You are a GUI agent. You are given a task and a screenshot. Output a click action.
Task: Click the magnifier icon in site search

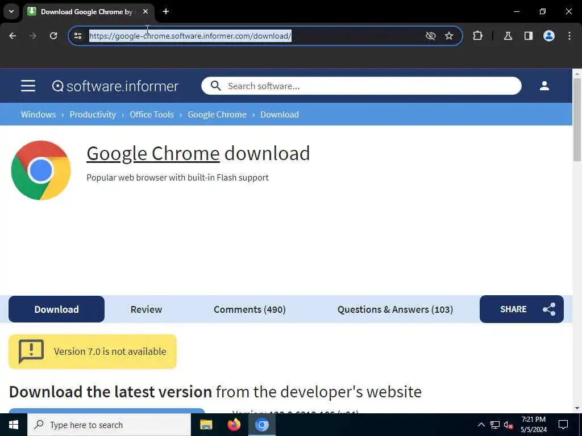215,86
